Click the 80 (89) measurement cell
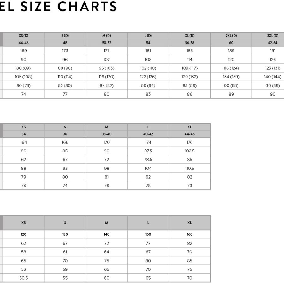Image resolution: width=284 pixels, height=284 pixels. pyautogui.click(x=24, y=68)
